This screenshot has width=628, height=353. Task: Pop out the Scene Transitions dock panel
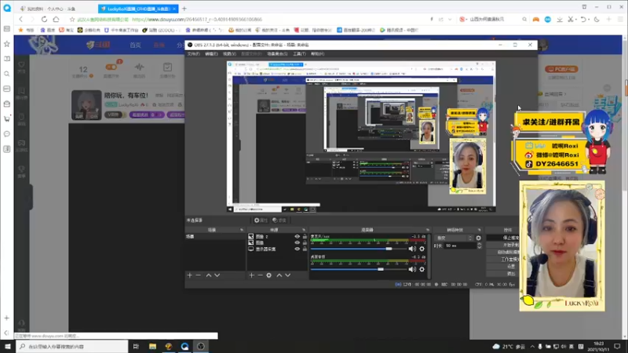coord(479,230)
